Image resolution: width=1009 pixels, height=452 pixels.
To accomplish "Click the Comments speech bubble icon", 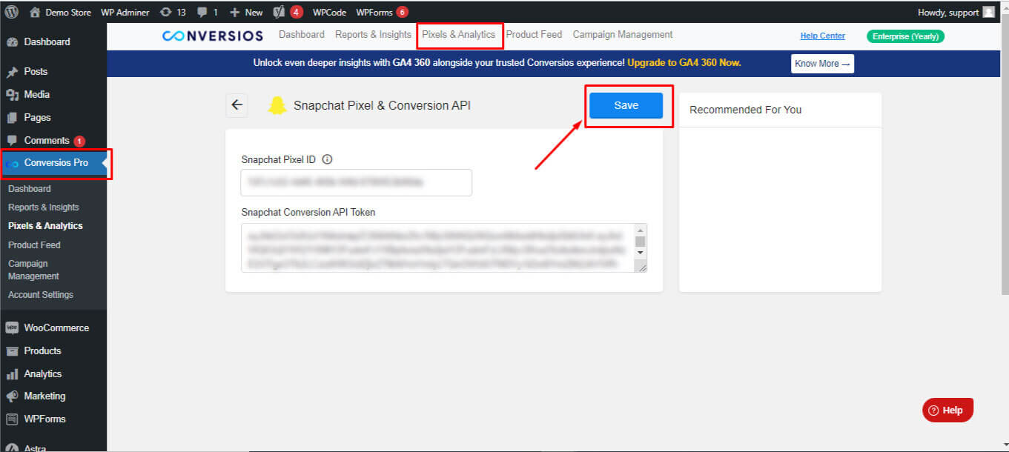I will [x=12, y=140].
